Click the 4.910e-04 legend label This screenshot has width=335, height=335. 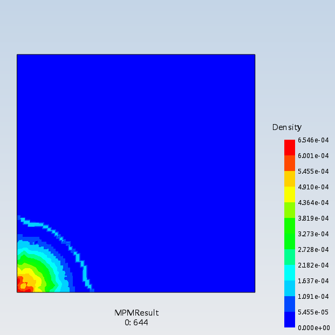pos(313,187)
